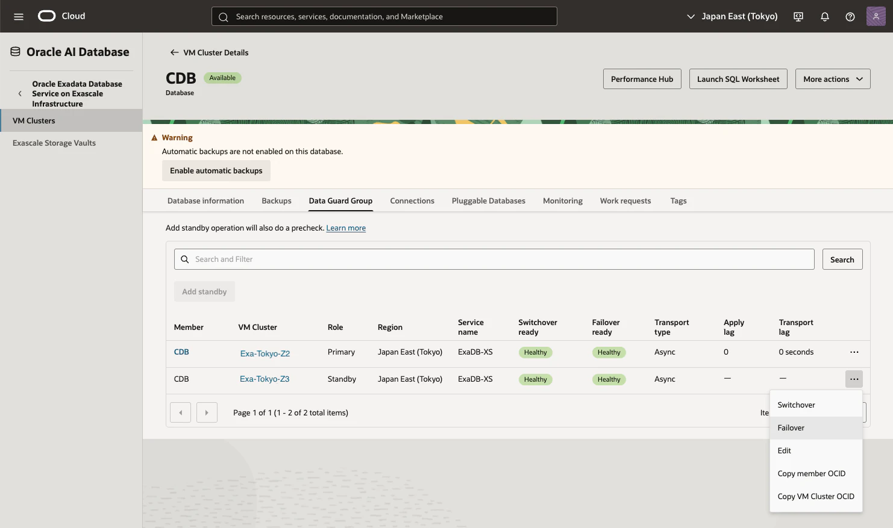Follow the Learn more link
893x528 pixels.
coord(346,228)
